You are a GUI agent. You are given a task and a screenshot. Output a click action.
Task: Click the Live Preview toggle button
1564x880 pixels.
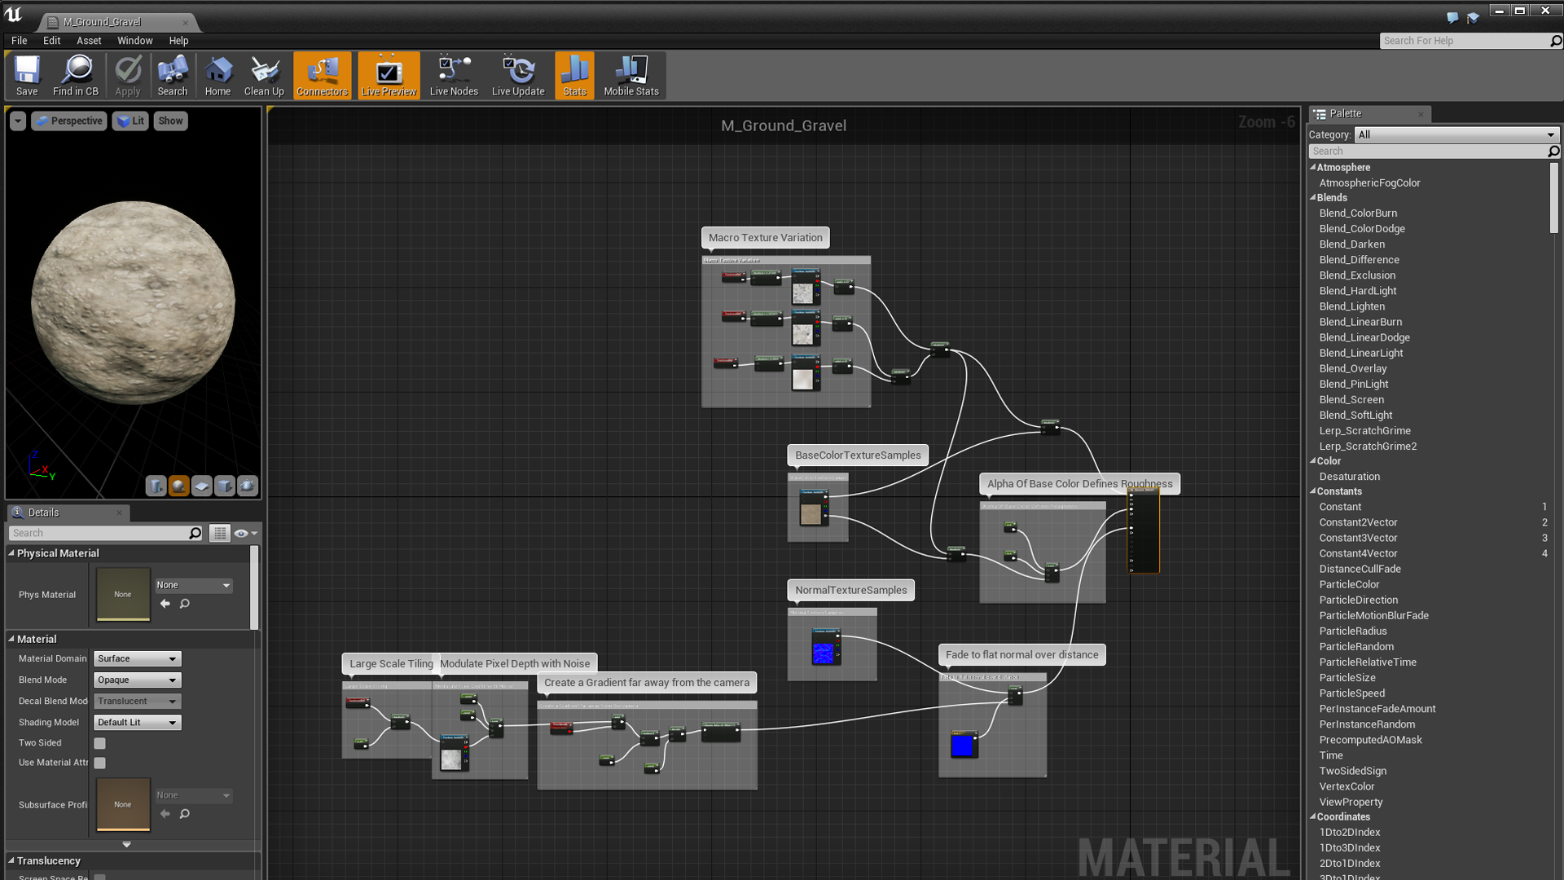[x=388, y=77]
